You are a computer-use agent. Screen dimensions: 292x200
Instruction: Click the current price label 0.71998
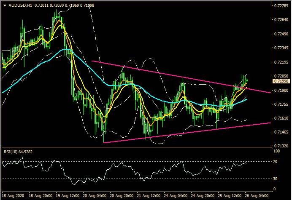(281, 81)
